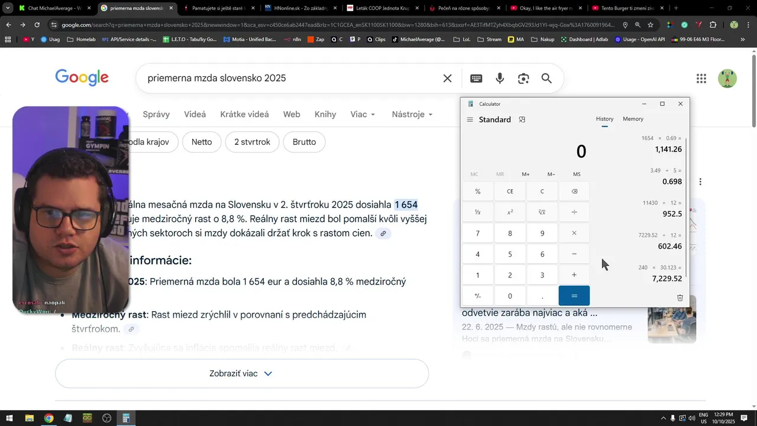Open Chrome tab search dropdown arrow
Image resolution: width=757 pixels, height=426 pixels.
[8, 8]
